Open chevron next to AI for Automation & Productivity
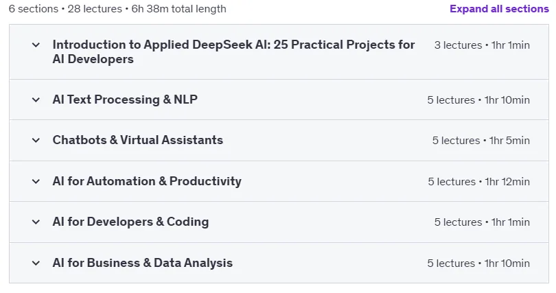The width and height of the screenshot is (556, 293). click(x=36, y=181)
